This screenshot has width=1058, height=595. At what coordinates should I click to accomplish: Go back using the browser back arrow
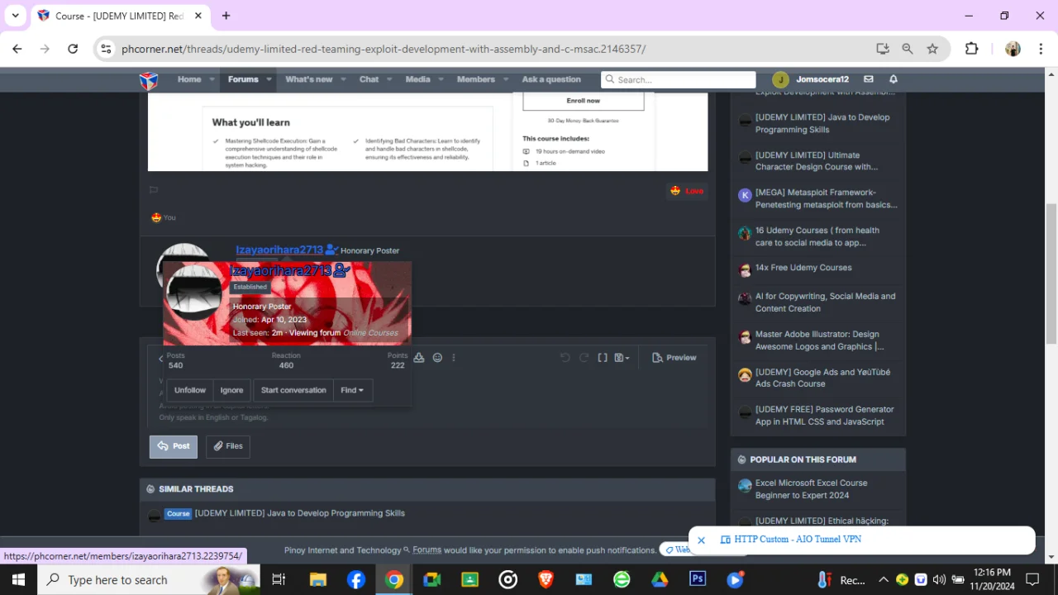point(17,49)
